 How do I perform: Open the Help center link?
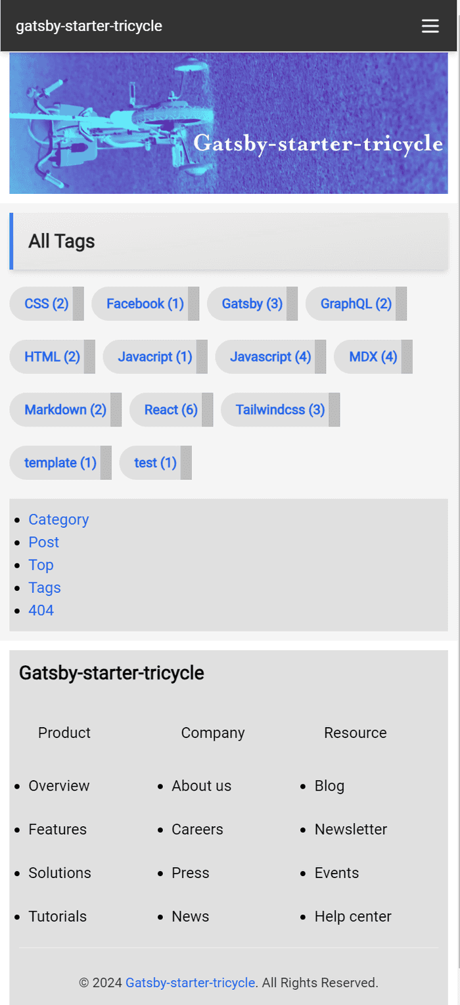click(x=352, y=916)
